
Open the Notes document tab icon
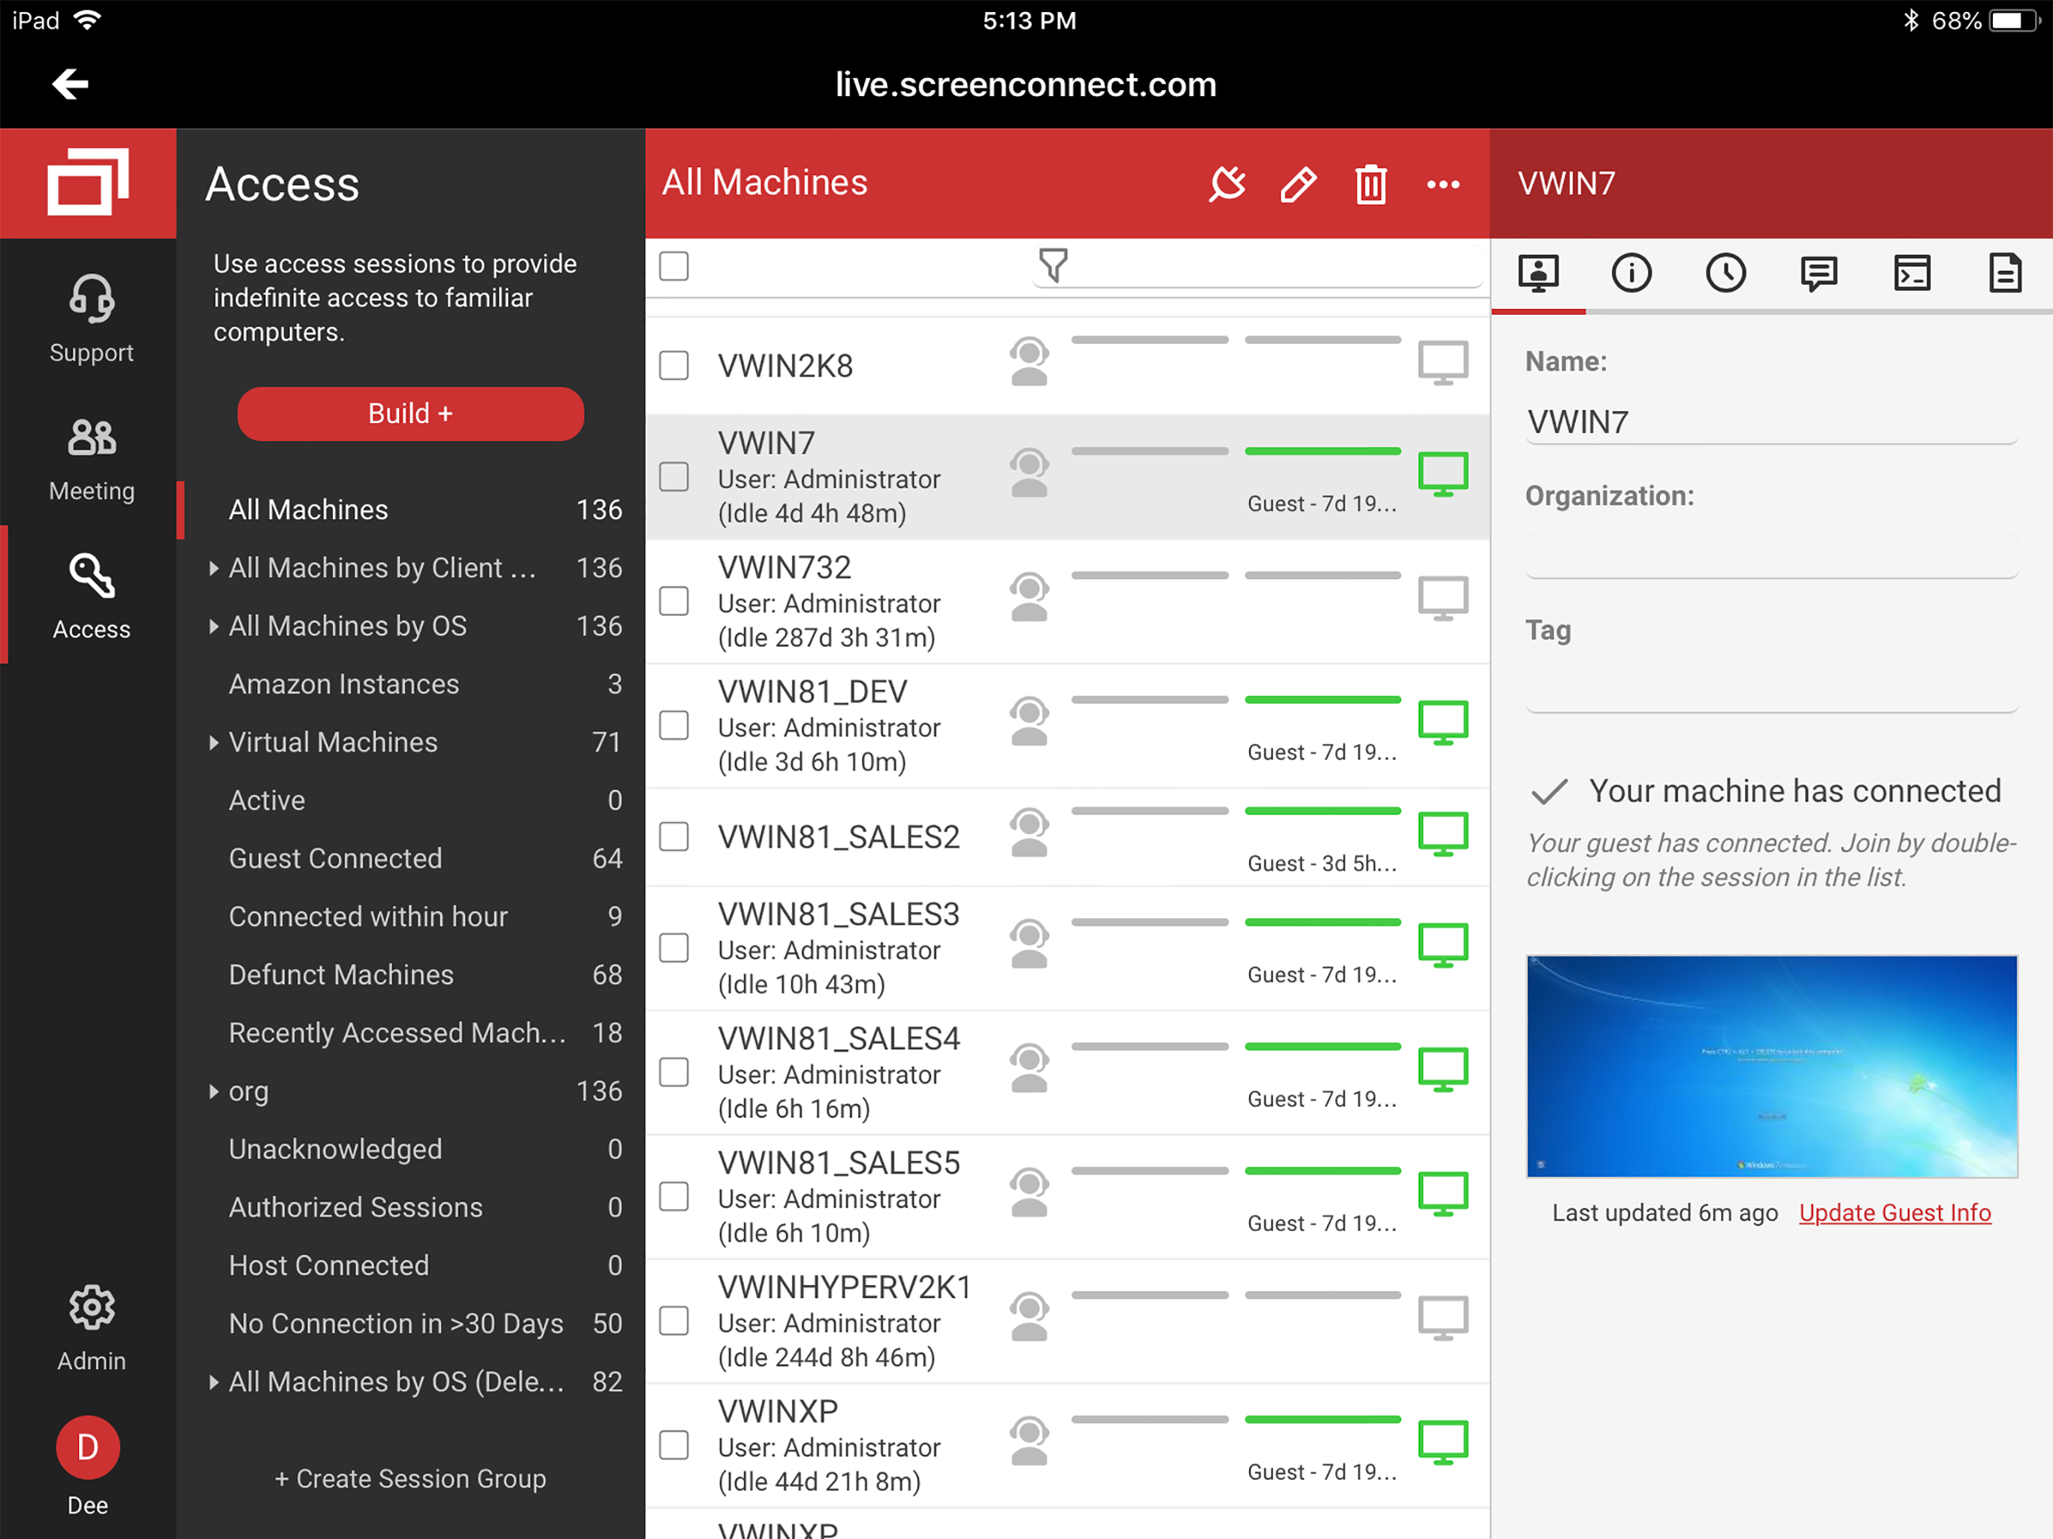2005,273
